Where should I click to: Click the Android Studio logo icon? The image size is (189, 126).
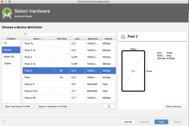[7, 13]
